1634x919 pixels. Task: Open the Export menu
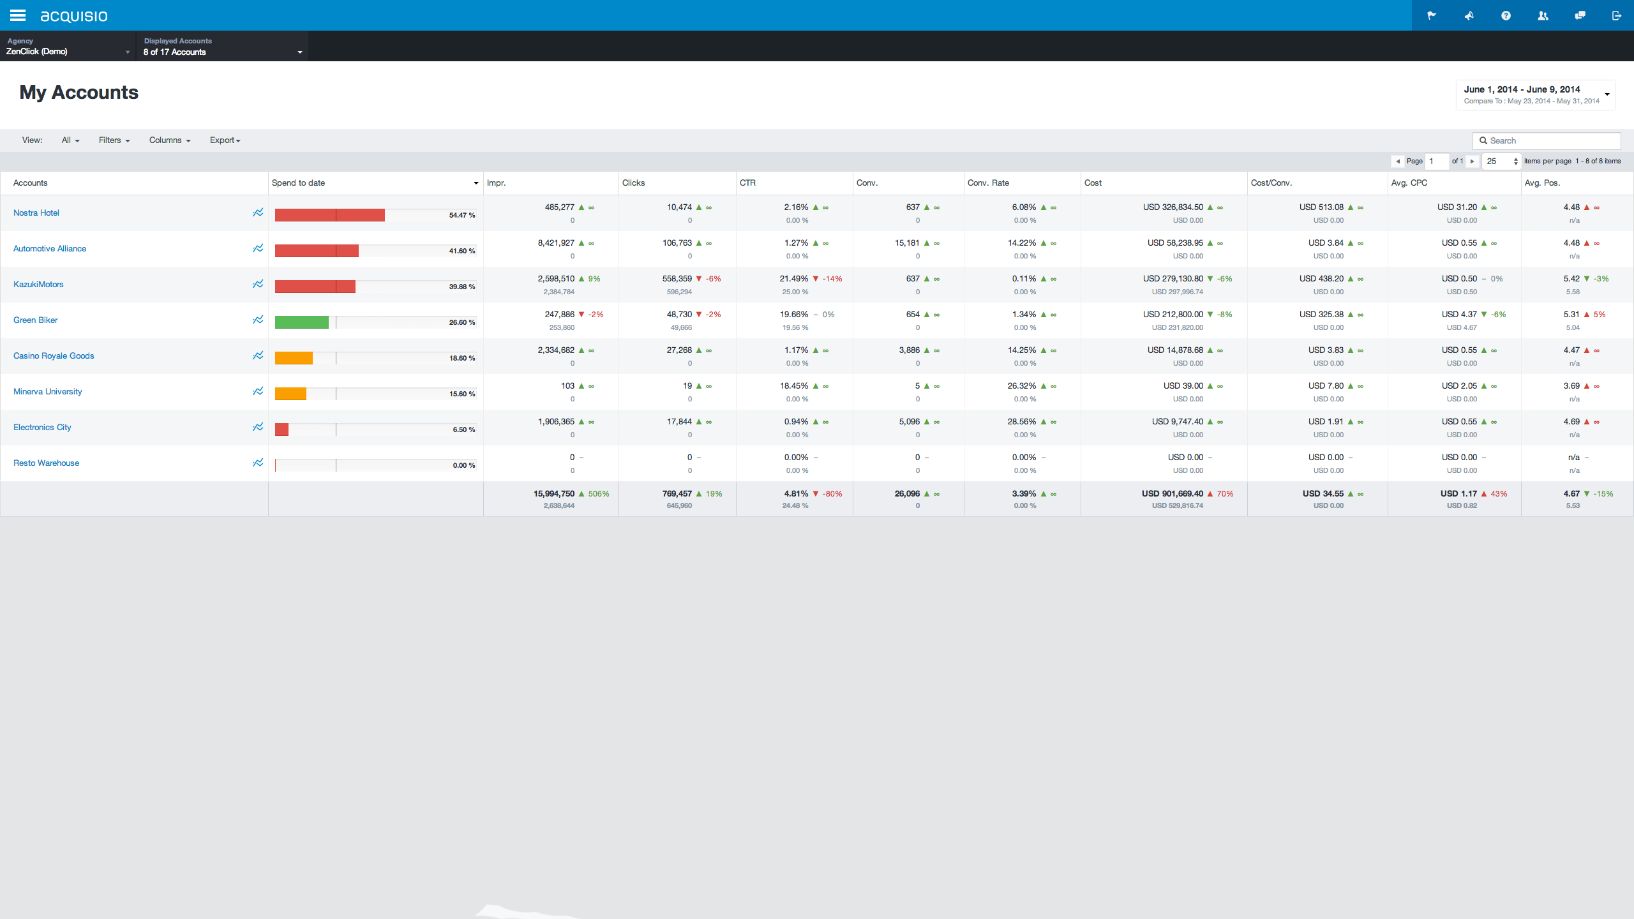(x=224, y=140)
